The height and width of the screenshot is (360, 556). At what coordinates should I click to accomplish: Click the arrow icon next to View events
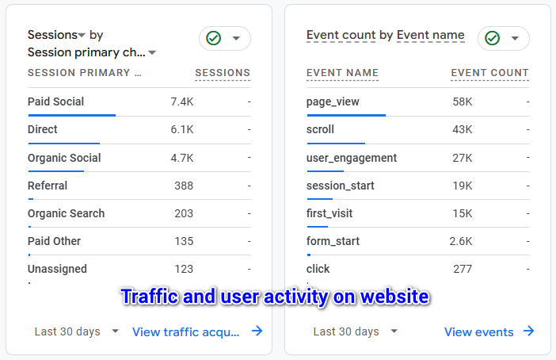coord(528,331)
